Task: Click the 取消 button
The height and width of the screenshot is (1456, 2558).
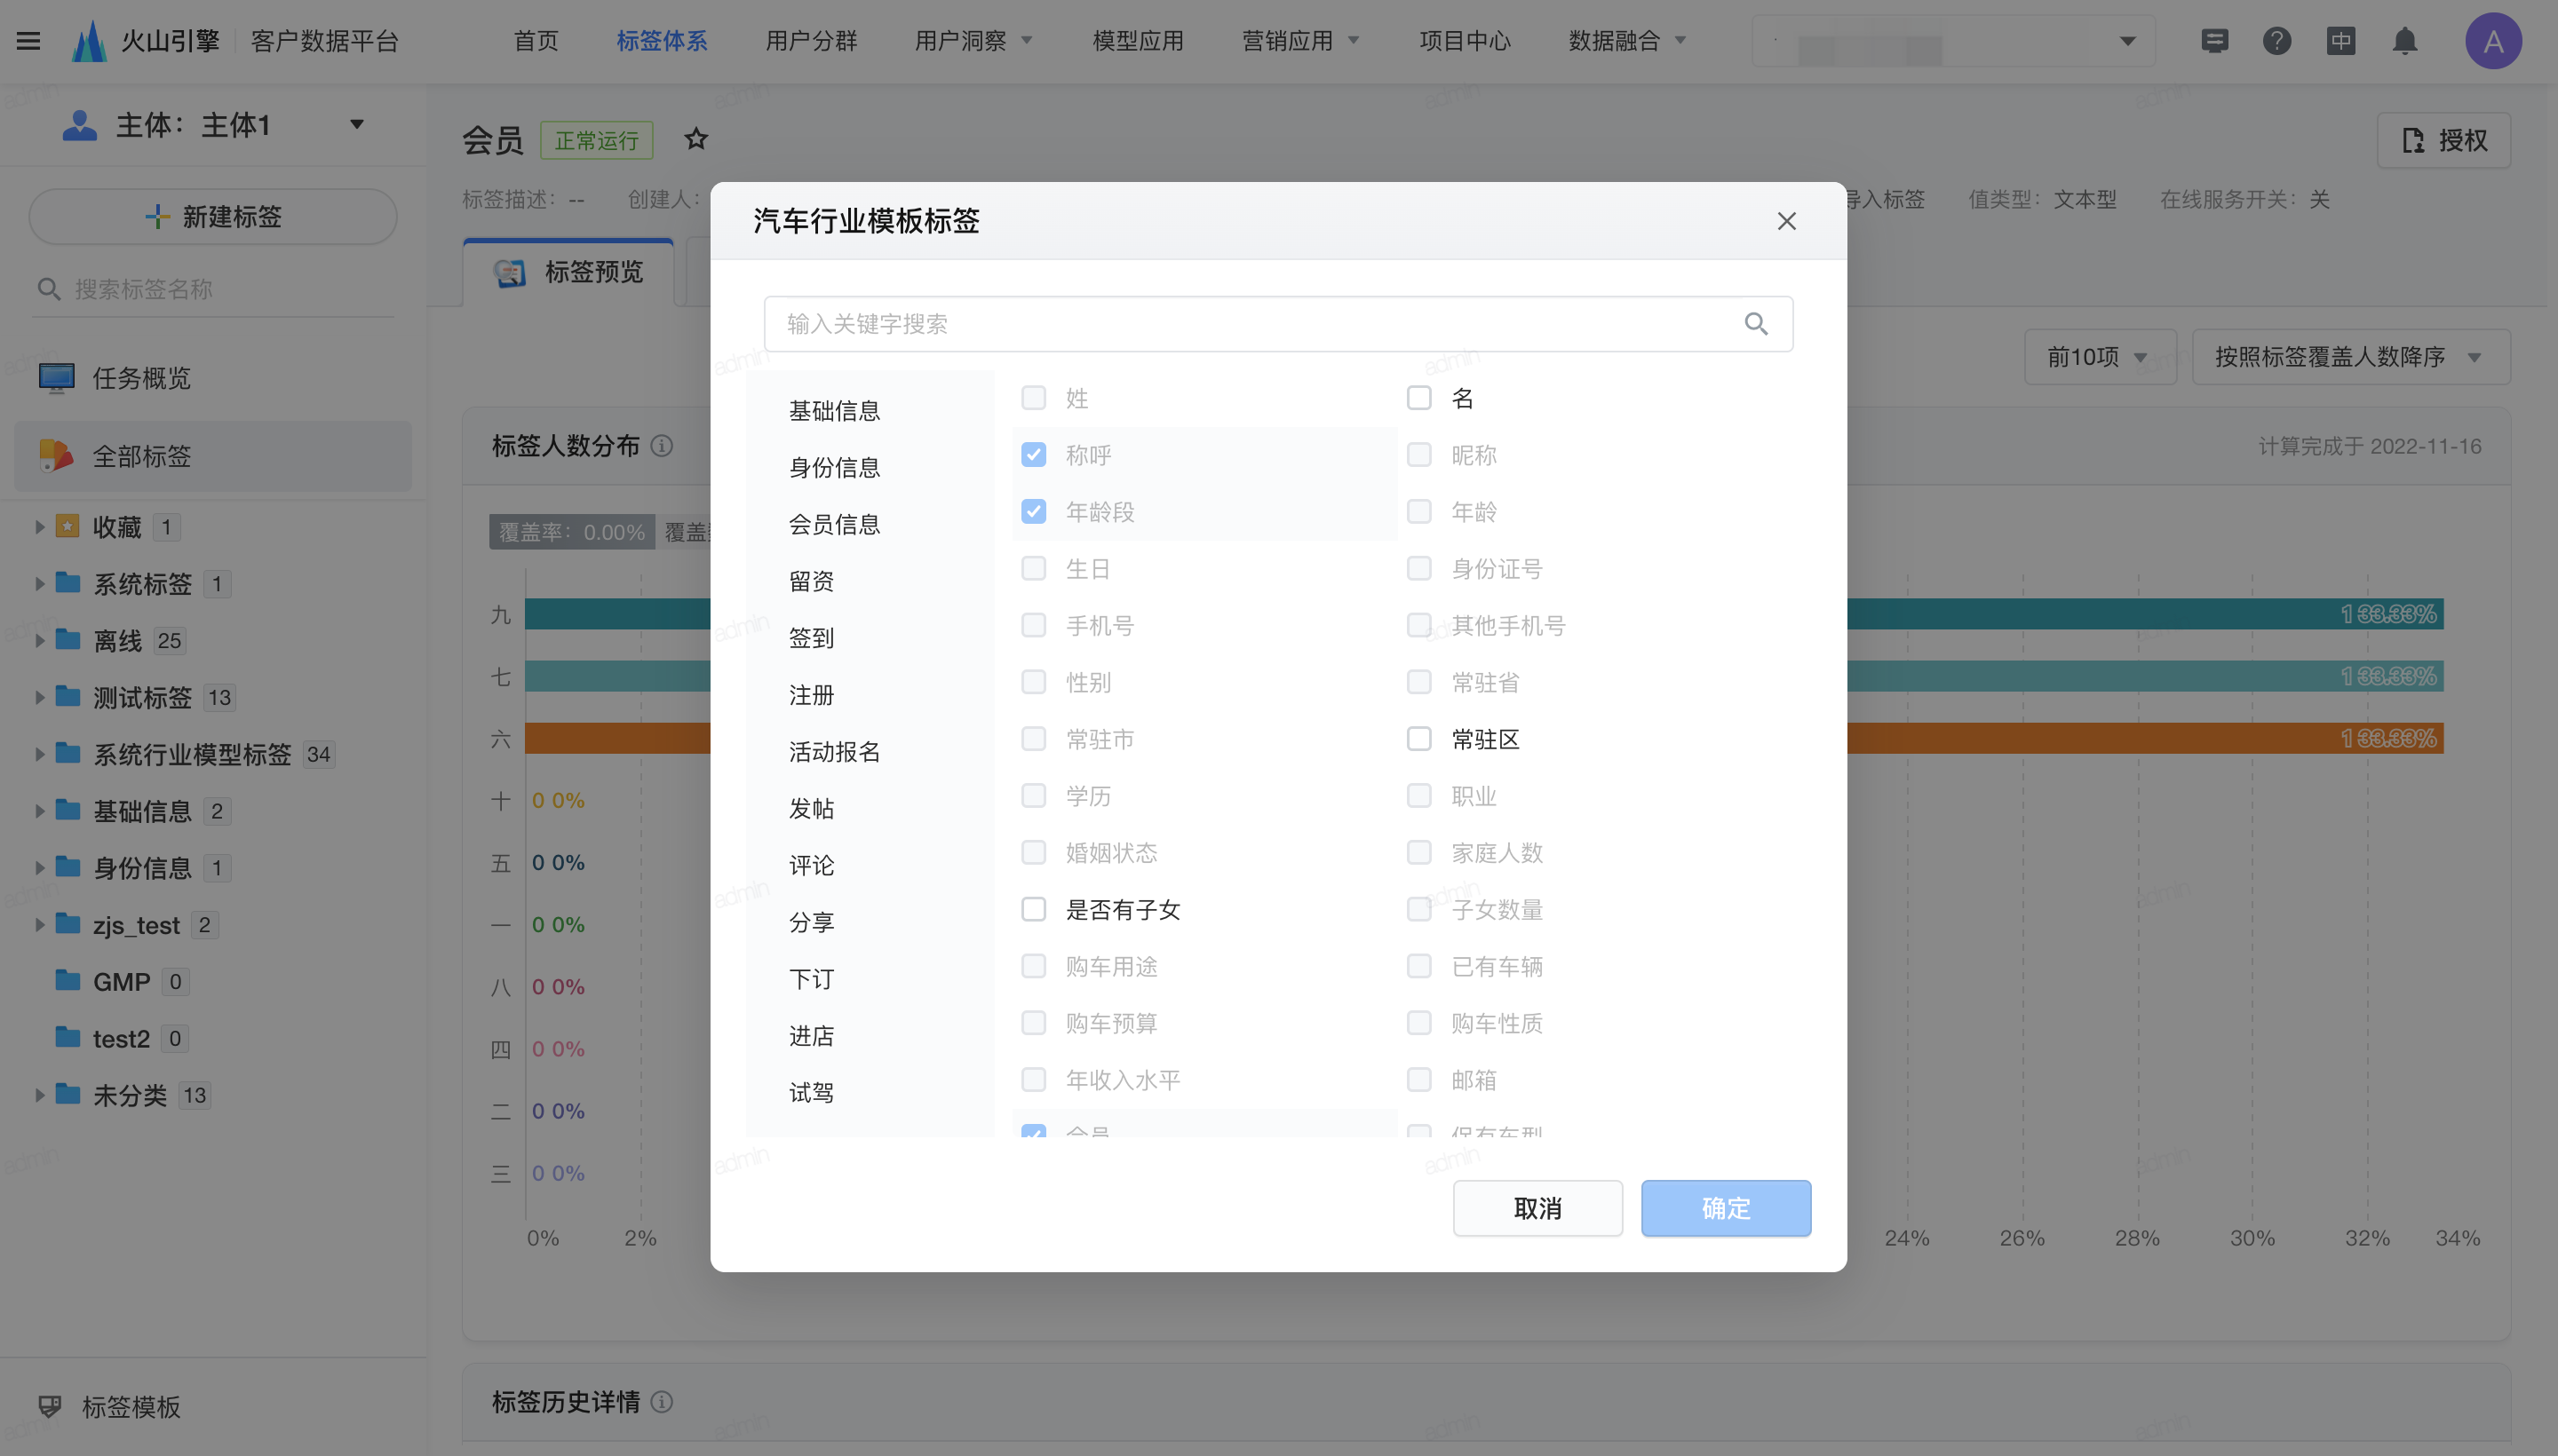Action: [x=1537, y=1208]
